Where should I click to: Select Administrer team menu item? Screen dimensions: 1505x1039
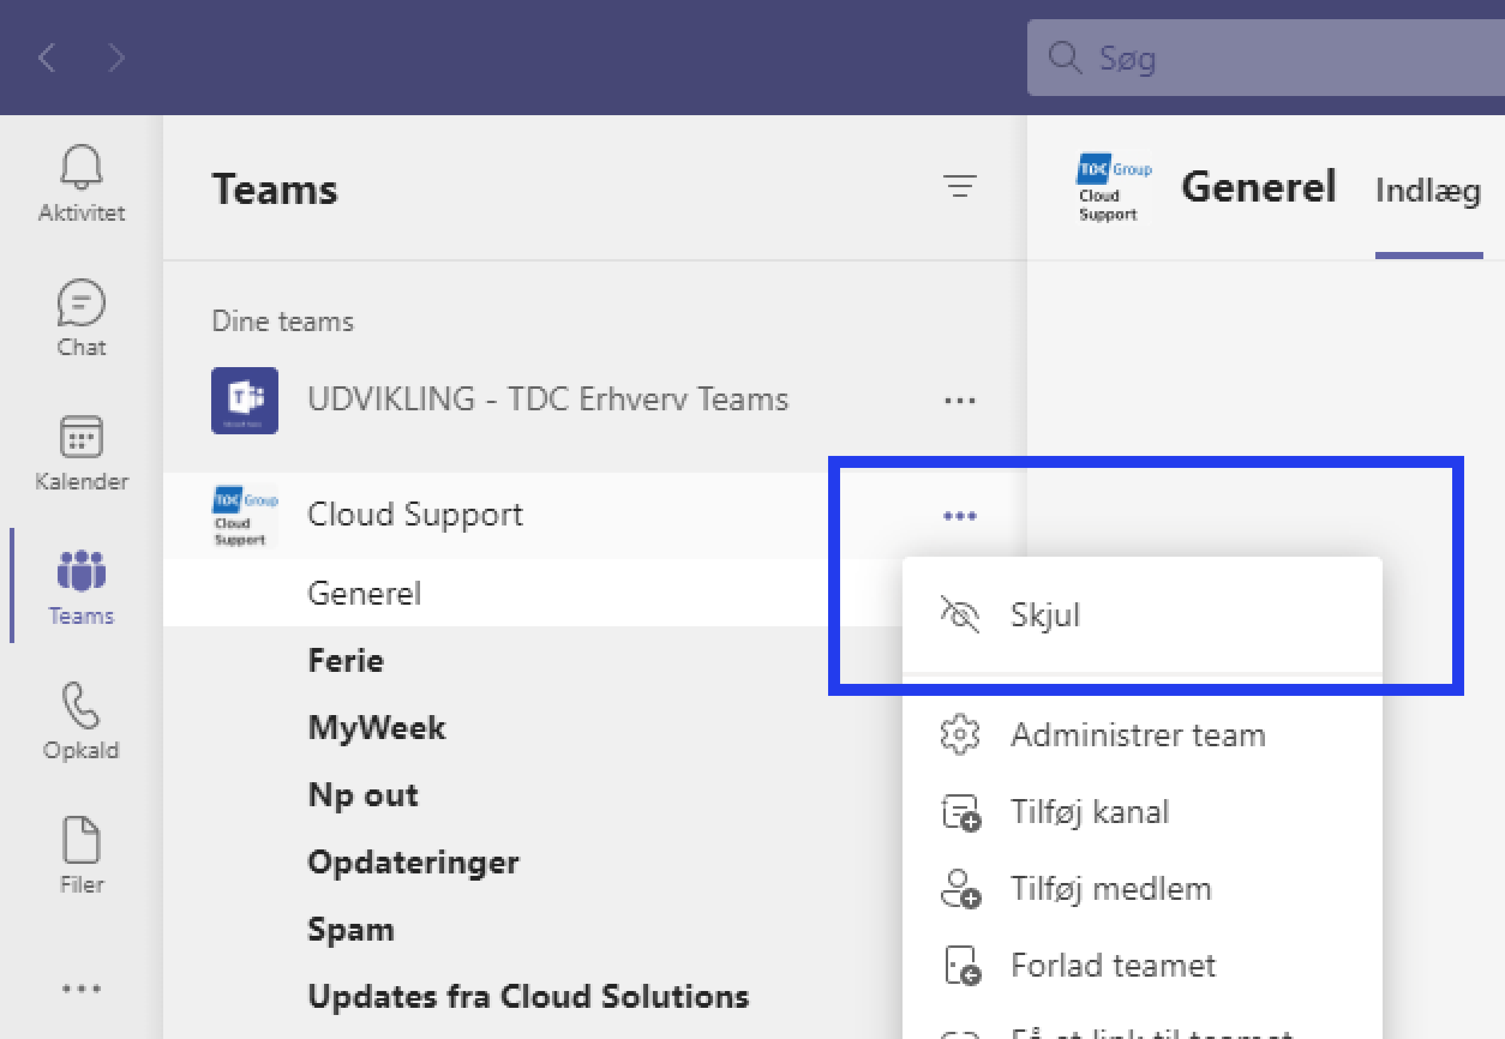[x=1137, y=735]
